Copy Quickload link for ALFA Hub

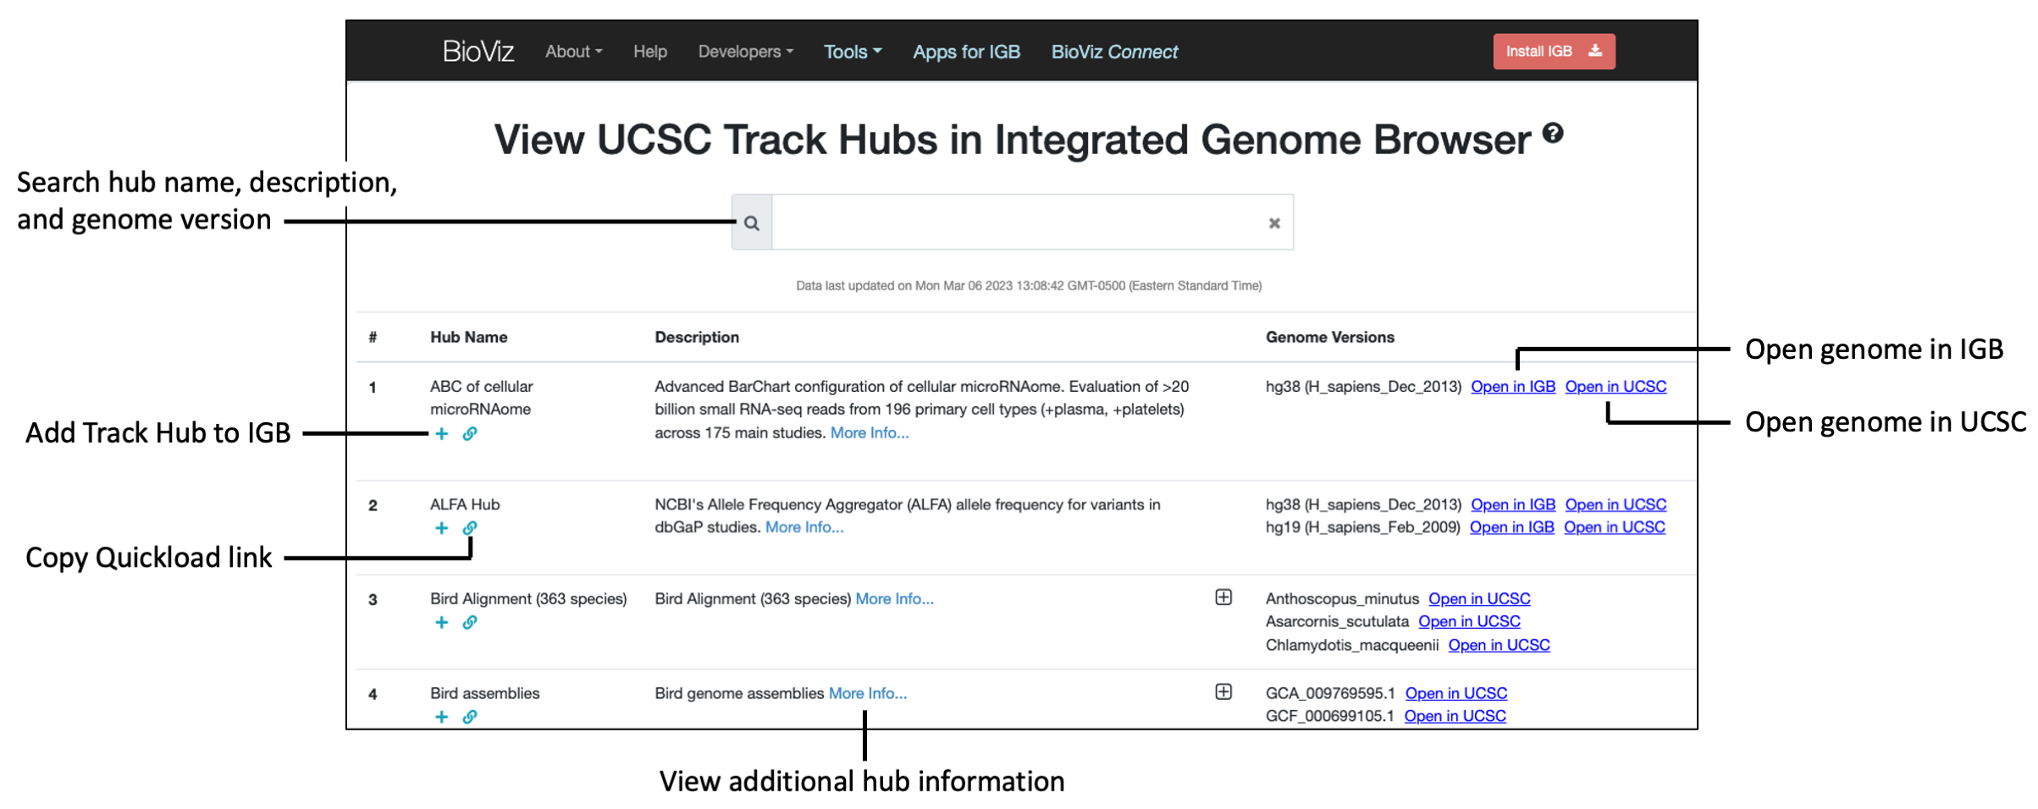(x=469, y=528)
